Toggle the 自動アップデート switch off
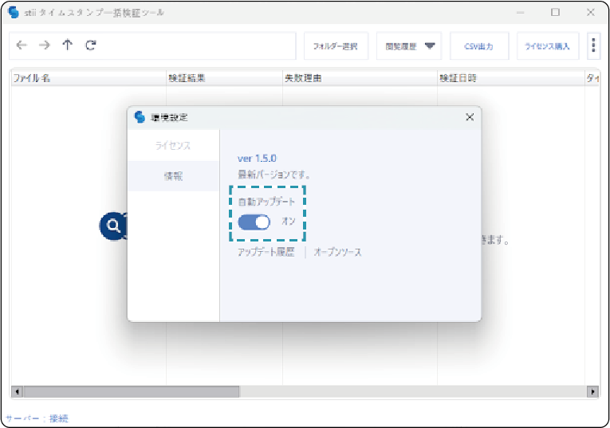 [x=254, y=222]
